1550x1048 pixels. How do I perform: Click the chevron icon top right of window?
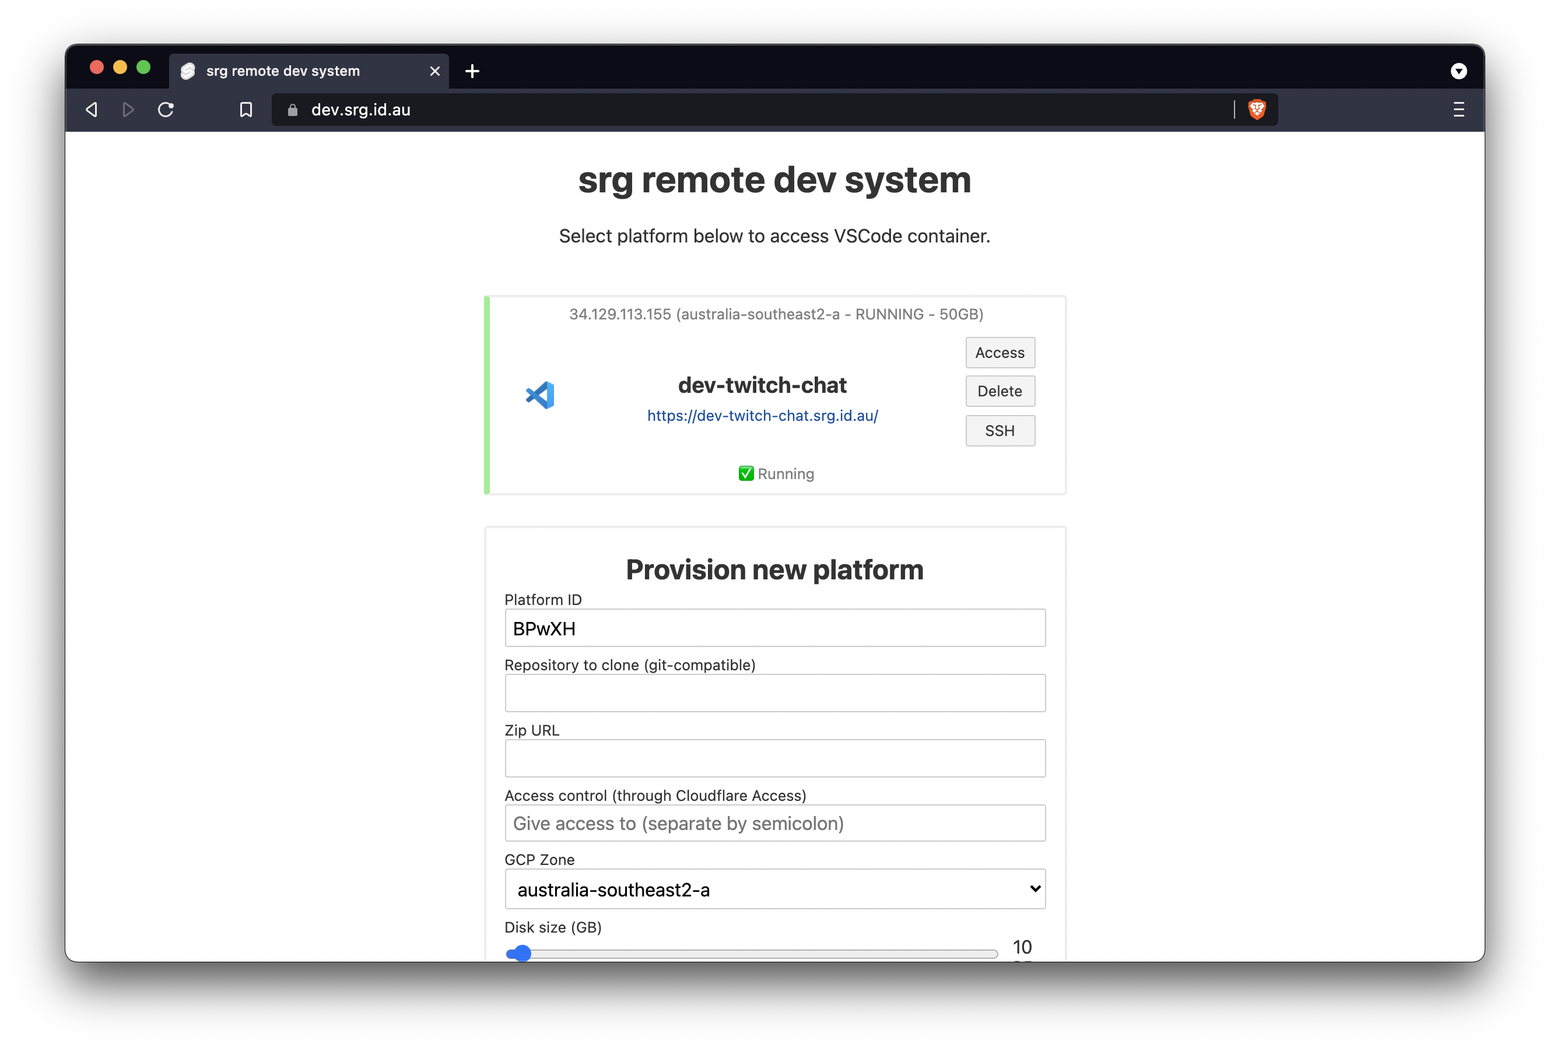tap(1459, 71)
